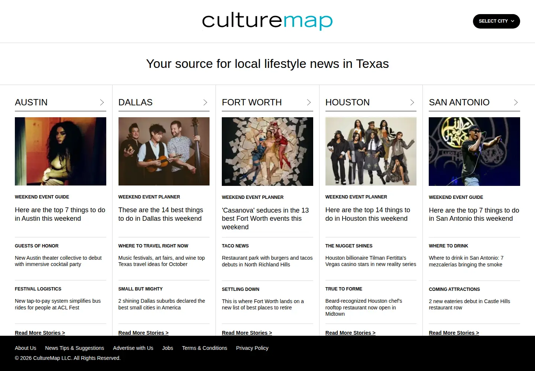Click the WHERE TO TRAVEL RIGHT NOW label

(153, 246)
